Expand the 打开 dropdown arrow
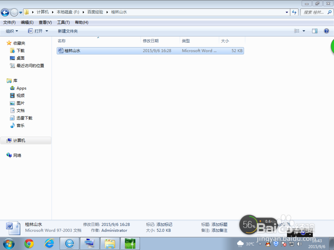The width and height of the screenshot is (334, 250). (47, 31)
